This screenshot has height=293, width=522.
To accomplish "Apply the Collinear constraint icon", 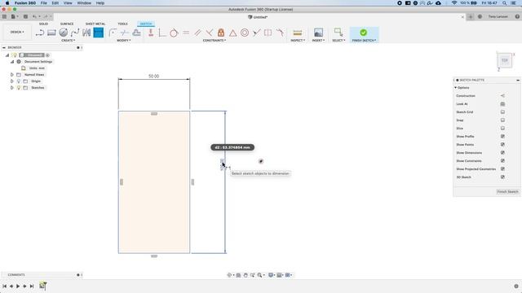I will [x=256, y=33].
